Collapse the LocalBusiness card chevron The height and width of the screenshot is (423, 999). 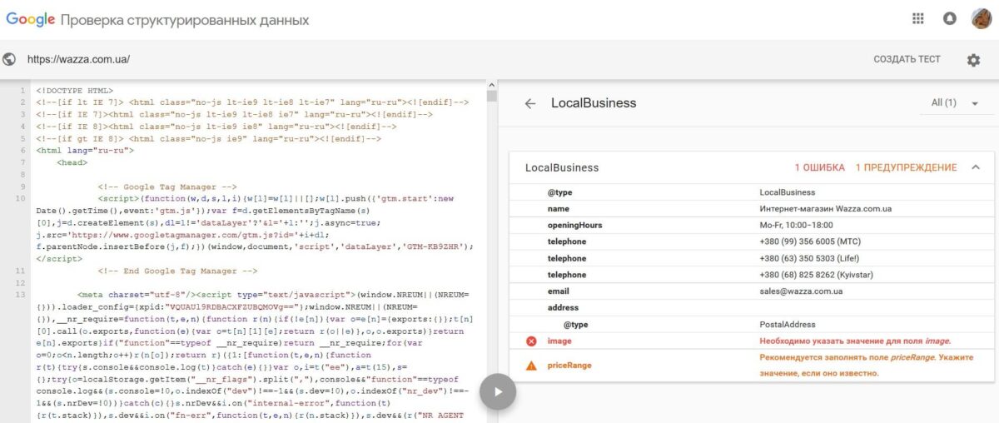977,167
